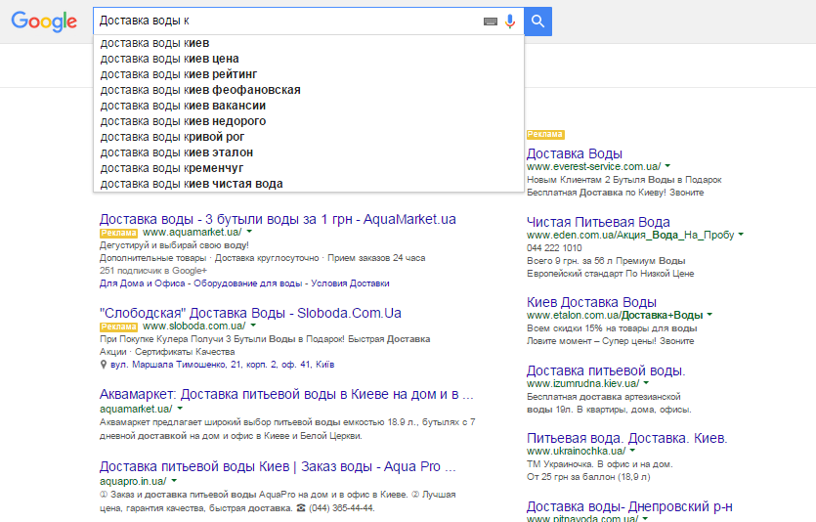Image resolution: width=816 pixels, height=522 pixels.
Task: Click the URL text aquapro.in.ua/
Action: [133, 481]
